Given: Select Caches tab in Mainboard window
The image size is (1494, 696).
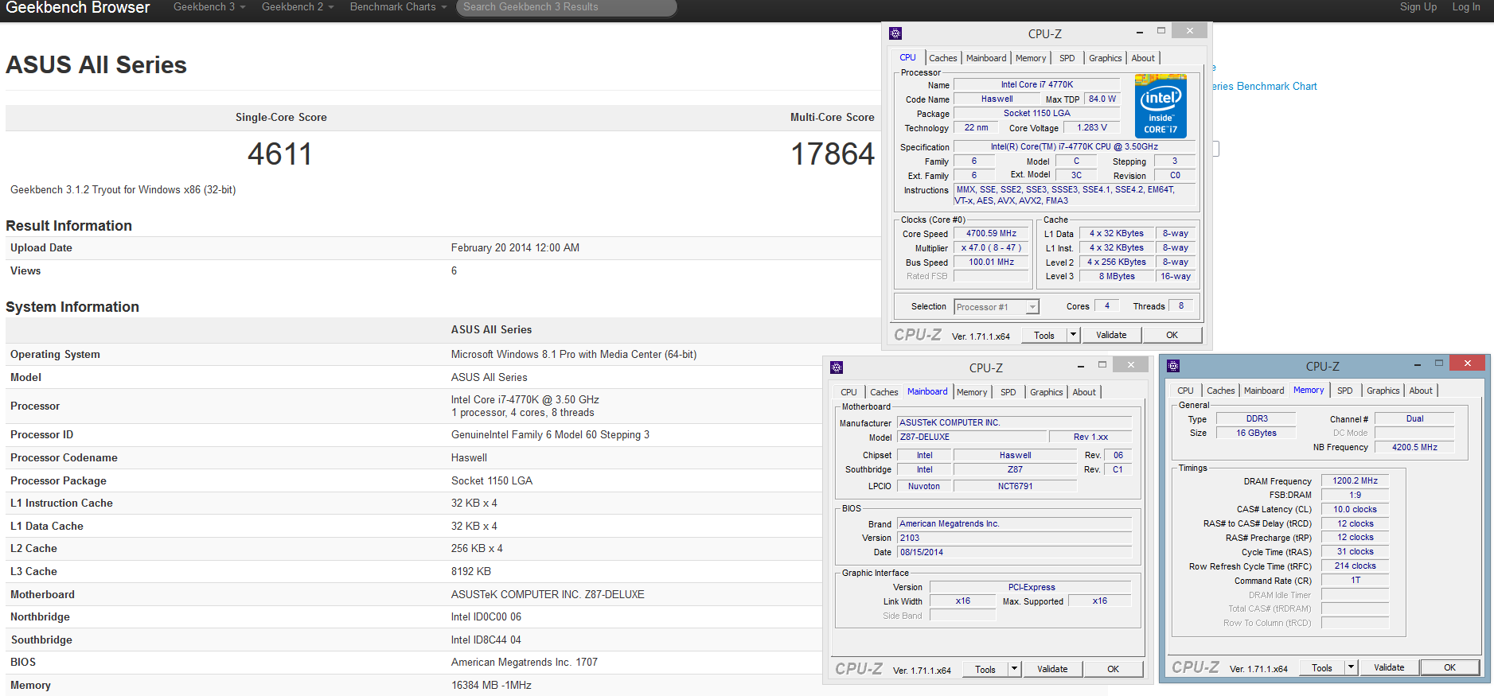Looking at the screenshot, I should click(884, 392).
